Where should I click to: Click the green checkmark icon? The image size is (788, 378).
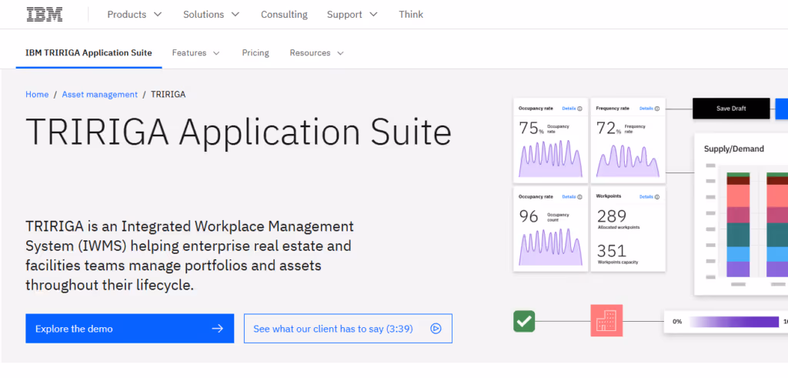coord(524,321)
